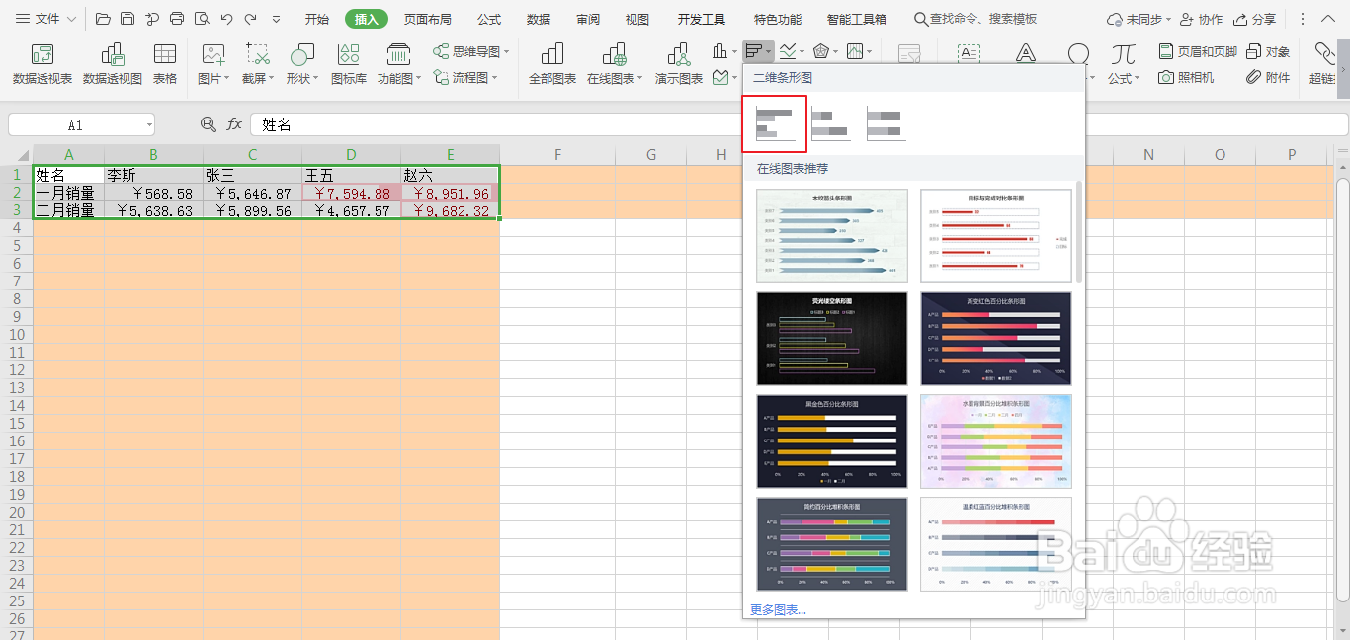
Task: Open the 开发工具 tab
Action: coord(701,19)
